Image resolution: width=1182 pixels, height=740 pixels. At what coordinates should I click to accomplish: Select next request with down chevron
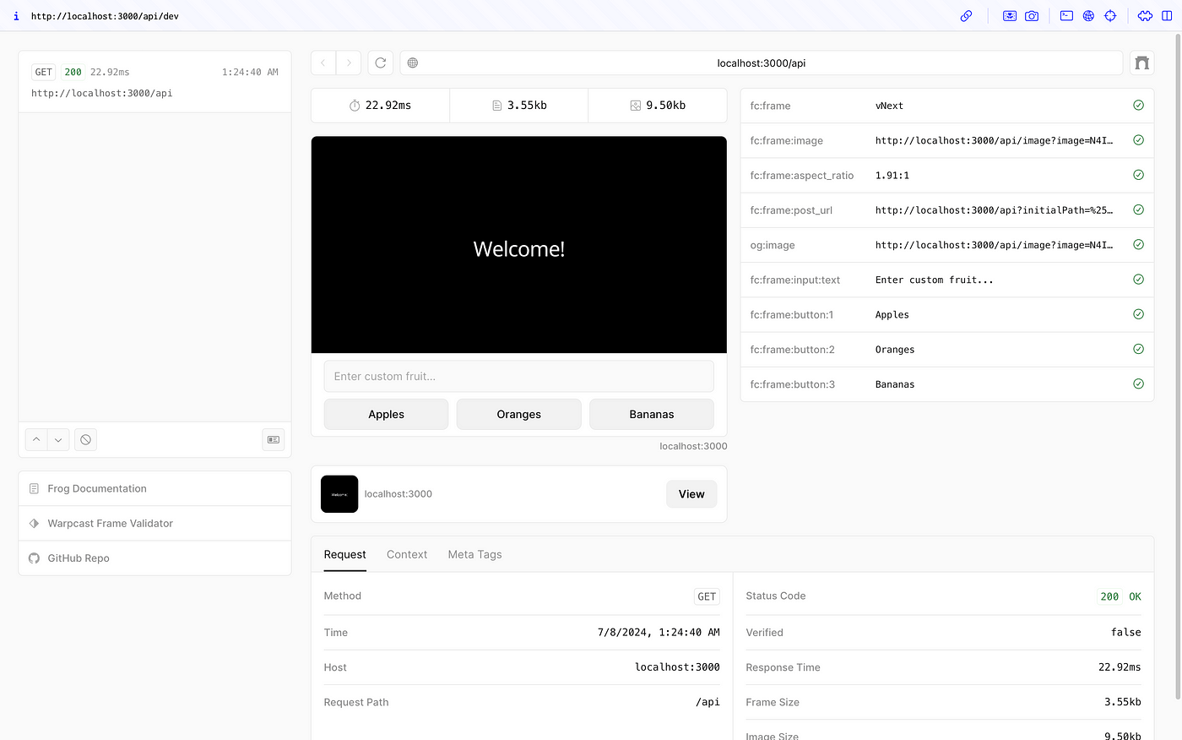pos(58,439)
